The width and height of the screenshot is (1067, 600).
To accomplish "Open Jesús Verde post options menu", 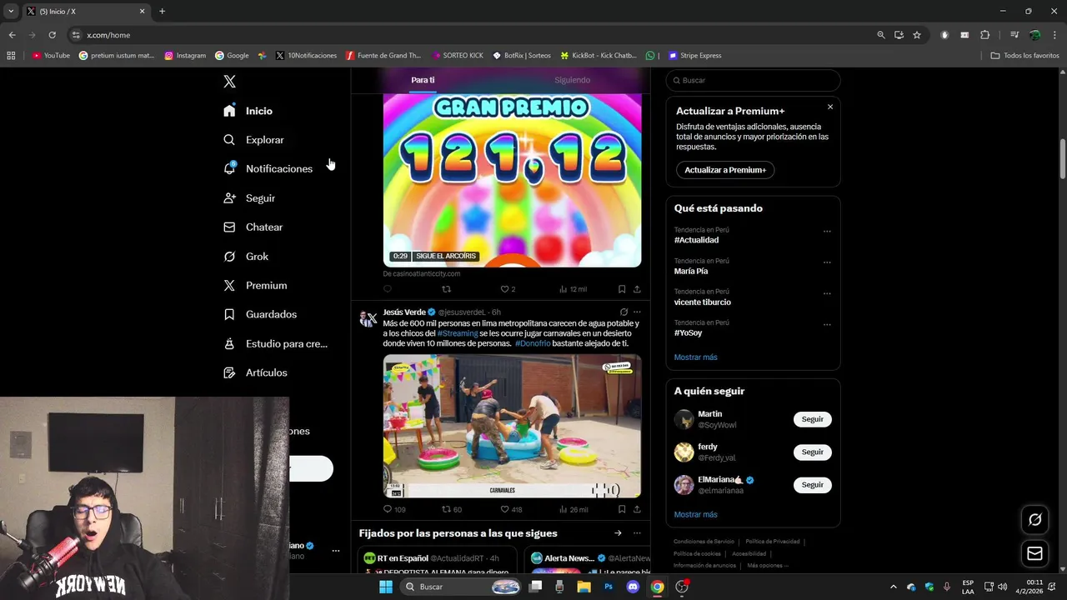I will (x=637, y=312).
